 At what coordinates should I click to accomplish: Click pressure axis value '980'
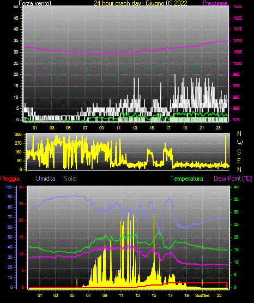[236, 108]
